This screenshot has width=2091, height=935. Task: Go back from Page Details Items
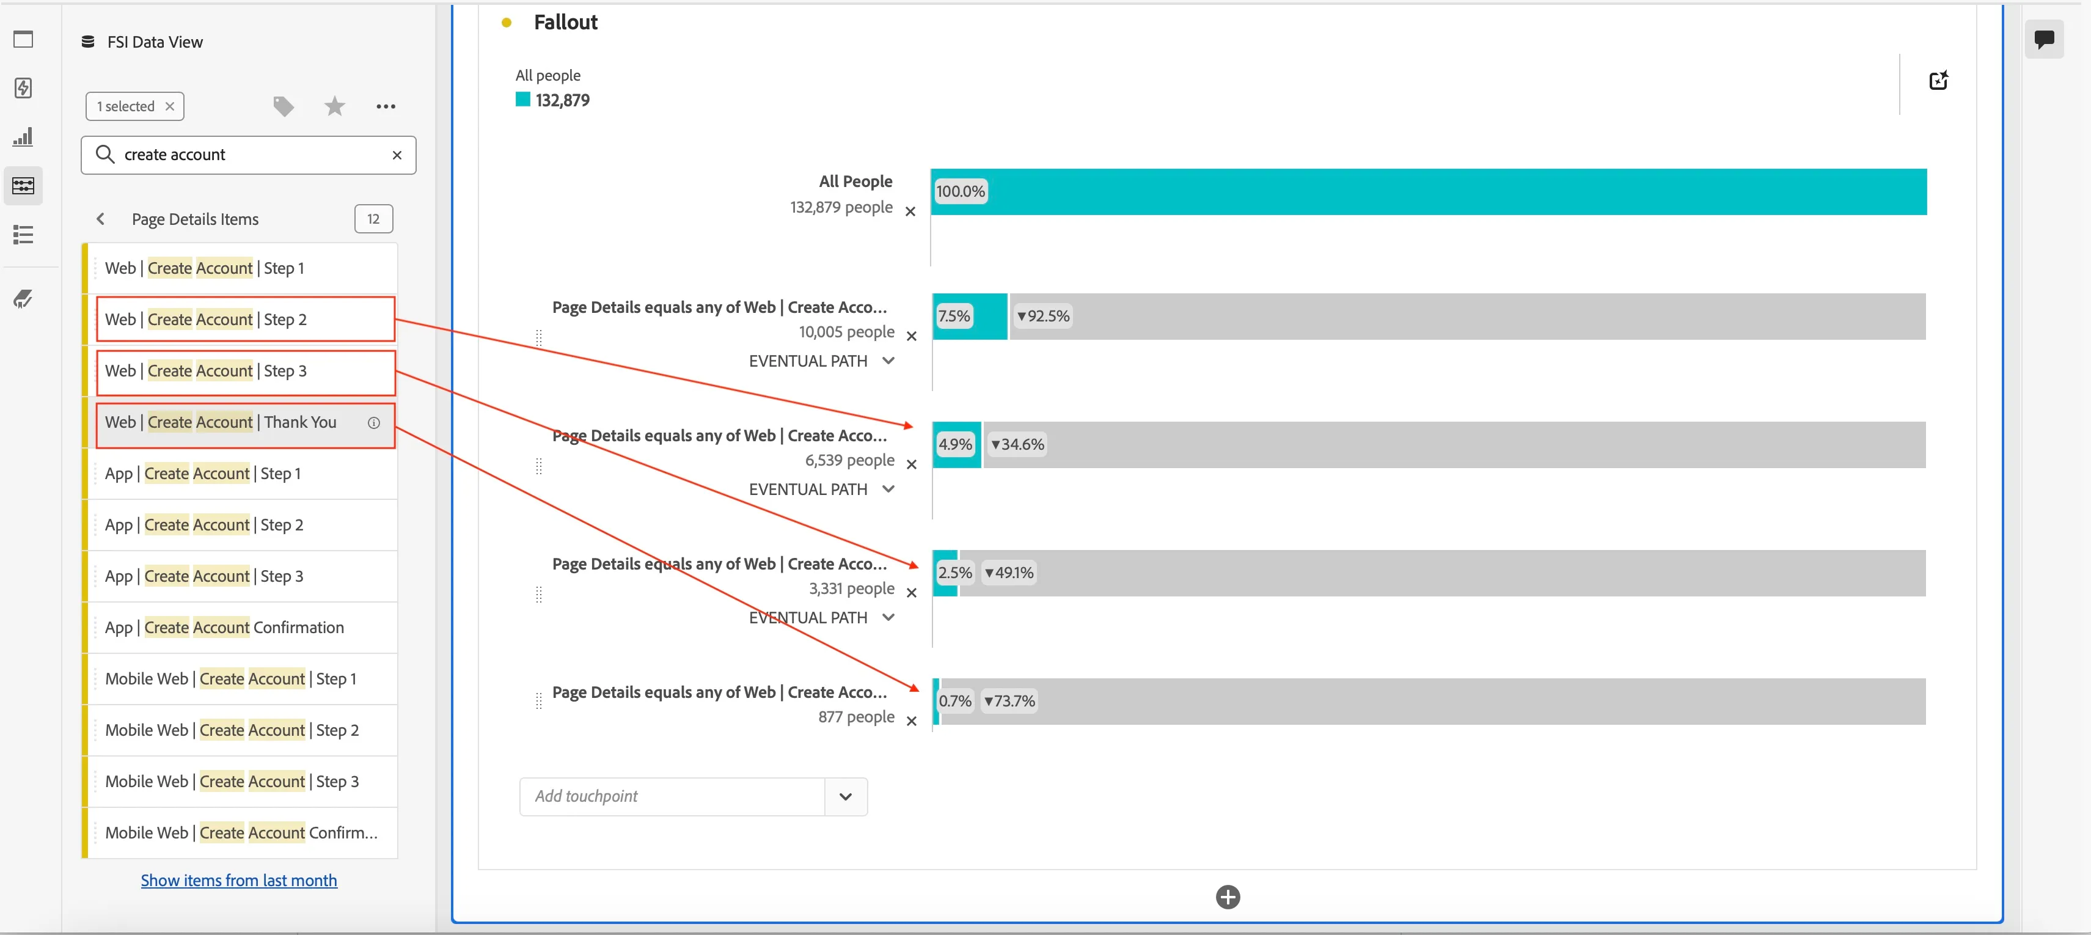101,219
